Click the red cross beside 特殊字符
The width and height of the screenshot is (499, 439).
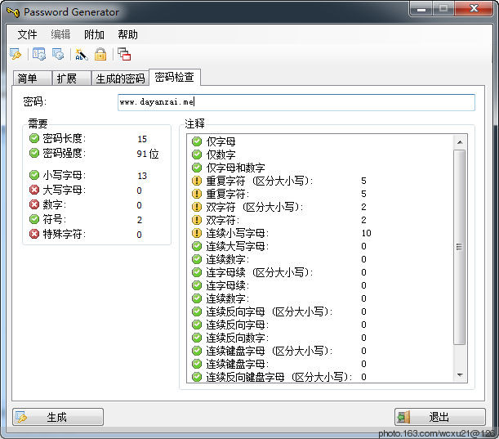click(34, 234)
